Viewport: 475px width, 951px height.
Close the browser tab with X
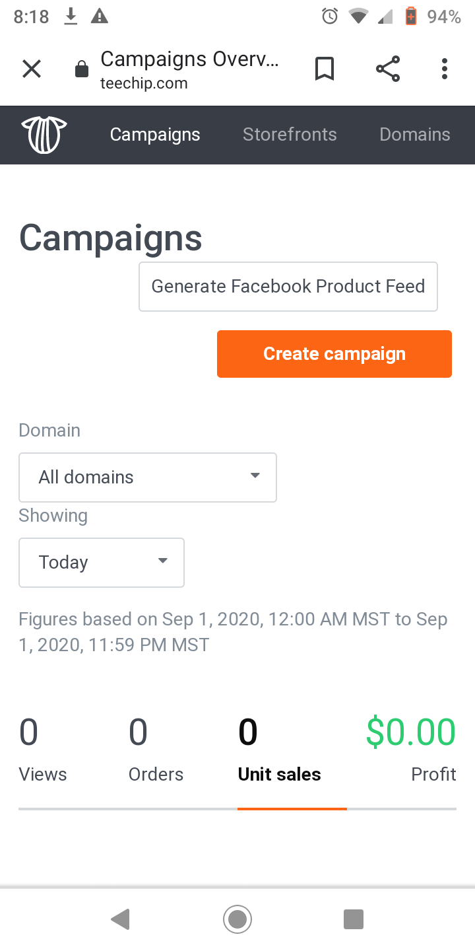32,69
